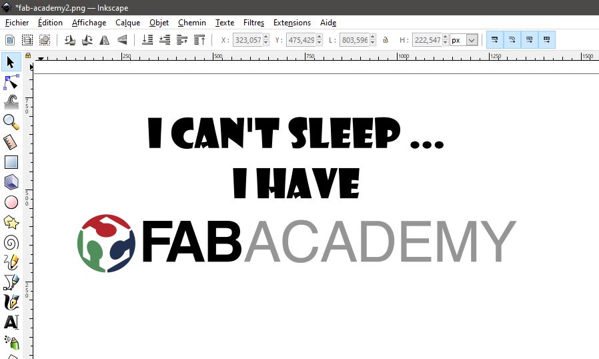The width and height of the screenshot is (599, 359).
Task: Select the Text tool
Action: 11,322
